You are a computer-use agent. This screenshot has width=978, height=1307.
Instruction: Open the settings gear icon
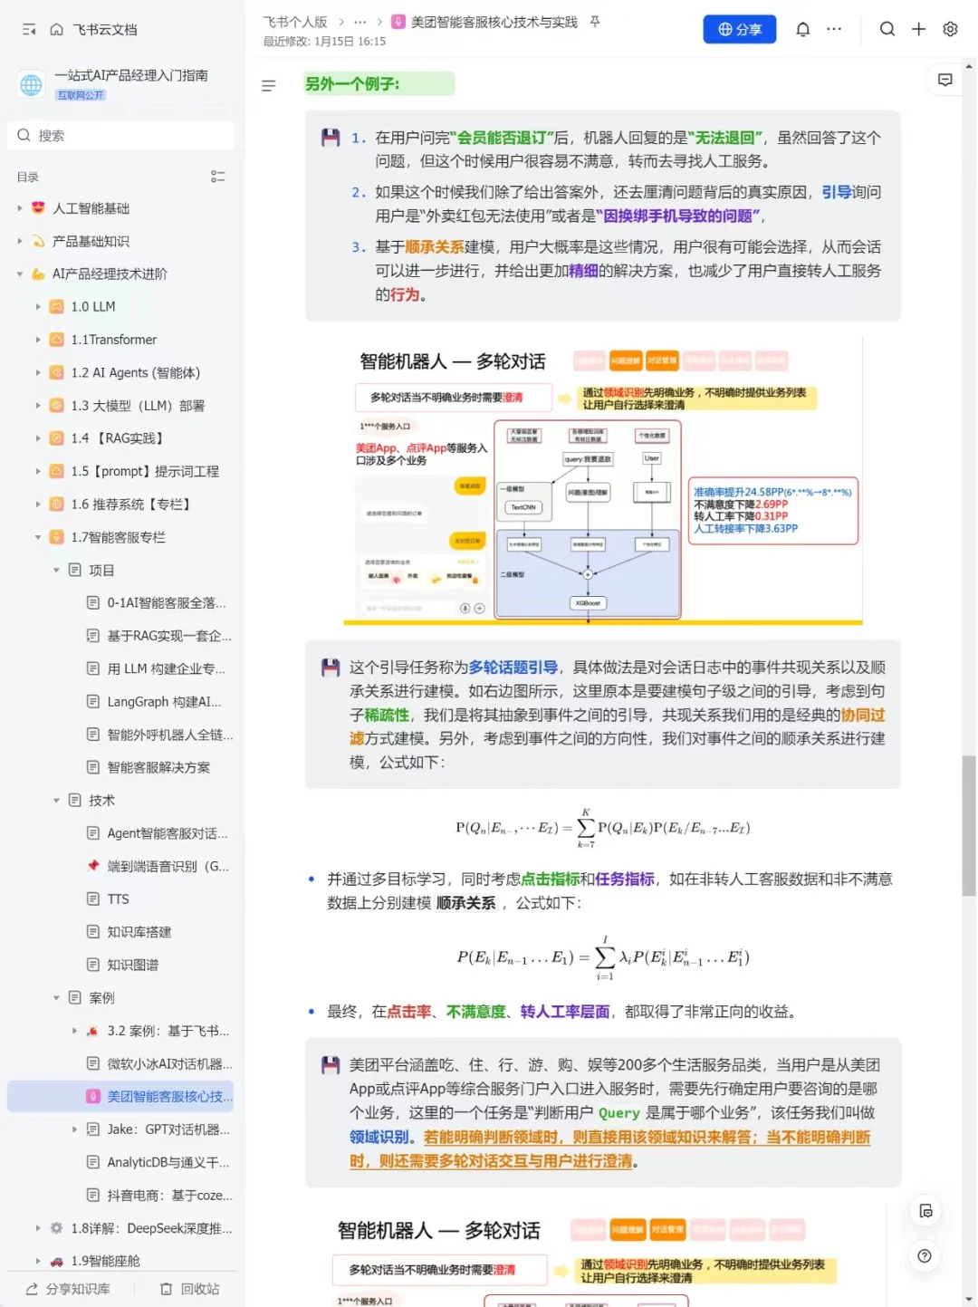[950, 29]
